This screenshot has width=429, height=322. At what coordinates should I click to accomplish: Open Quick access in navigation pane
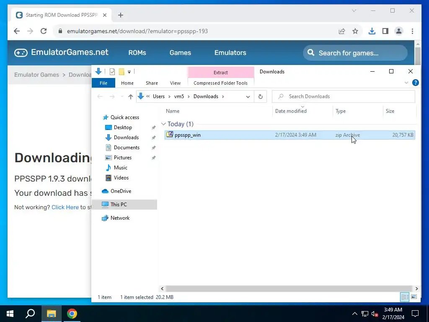pos(124,117)
